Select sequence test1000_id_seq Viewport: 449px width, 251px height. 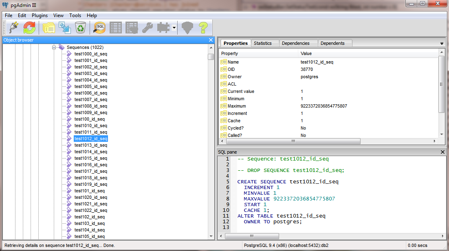pyautogui.click(x=91, y=54)
